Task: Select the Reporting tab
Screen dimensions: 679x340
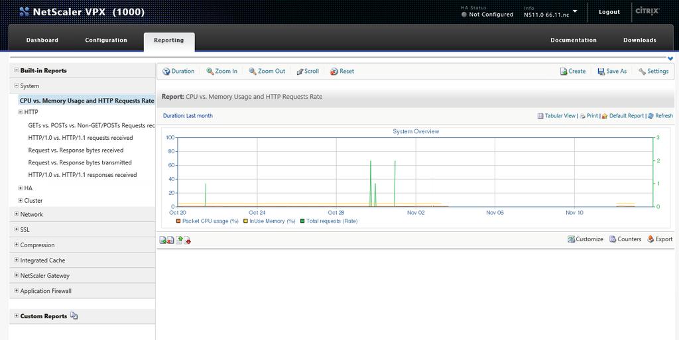Action: 169,41
